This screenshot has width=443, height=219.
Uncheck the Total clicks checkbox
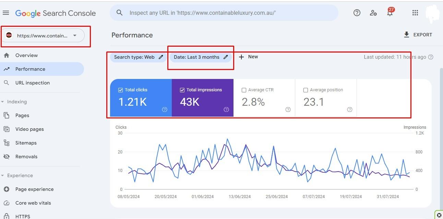pos(120,90)
